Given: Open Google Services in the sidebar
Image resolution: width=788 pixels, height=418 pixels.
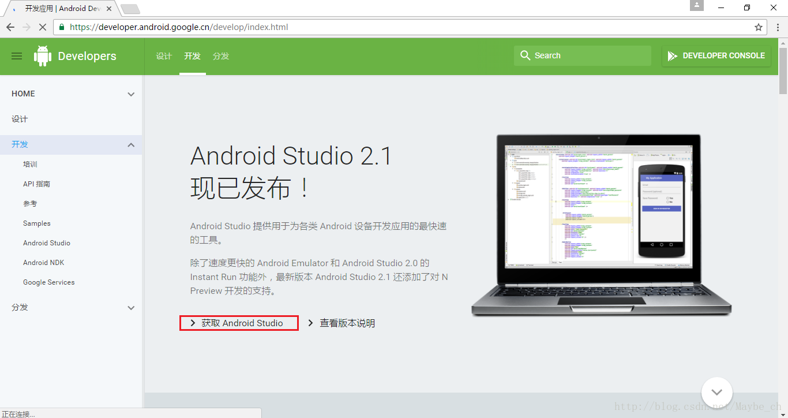Looking at the screenshot, I should coord(49,282).
